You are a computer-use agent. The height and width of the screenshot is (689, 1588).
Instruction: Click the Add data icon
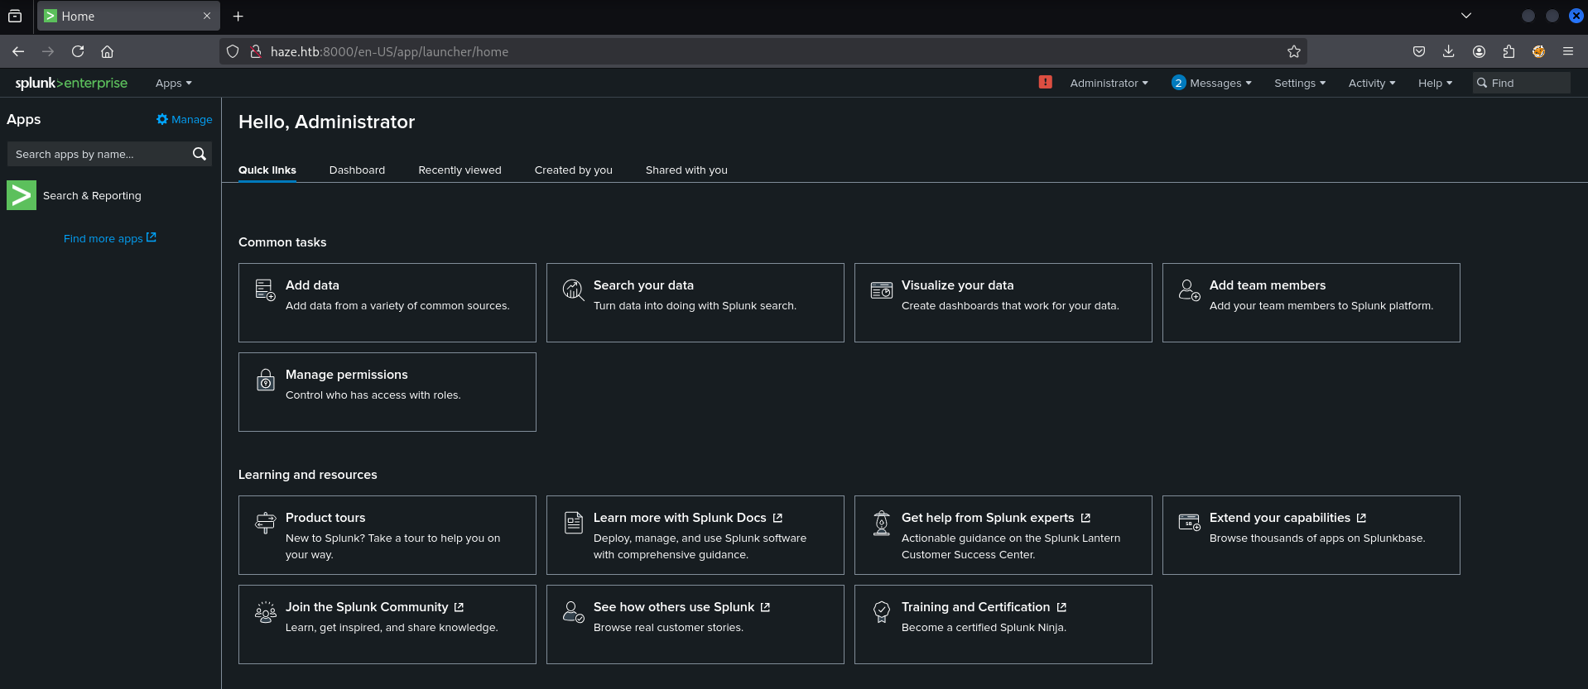tap(265, 290)
